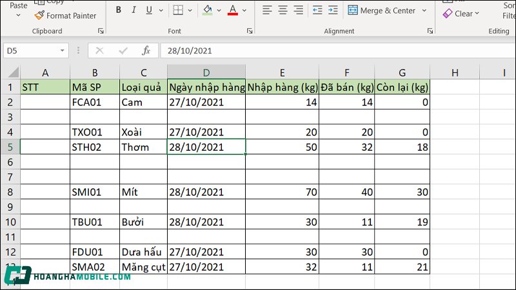Select cell containing STH02

[95, 147]
